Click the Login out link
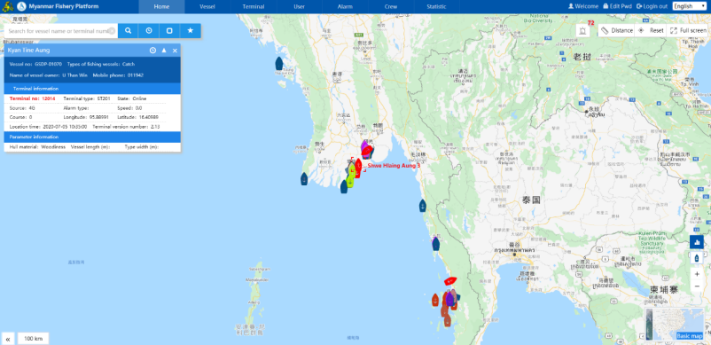 [652, 6]
